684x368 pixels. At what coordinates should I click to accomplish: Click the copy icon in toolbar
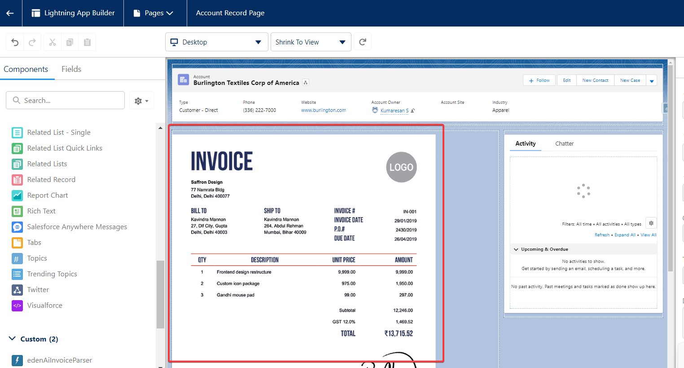70,42
